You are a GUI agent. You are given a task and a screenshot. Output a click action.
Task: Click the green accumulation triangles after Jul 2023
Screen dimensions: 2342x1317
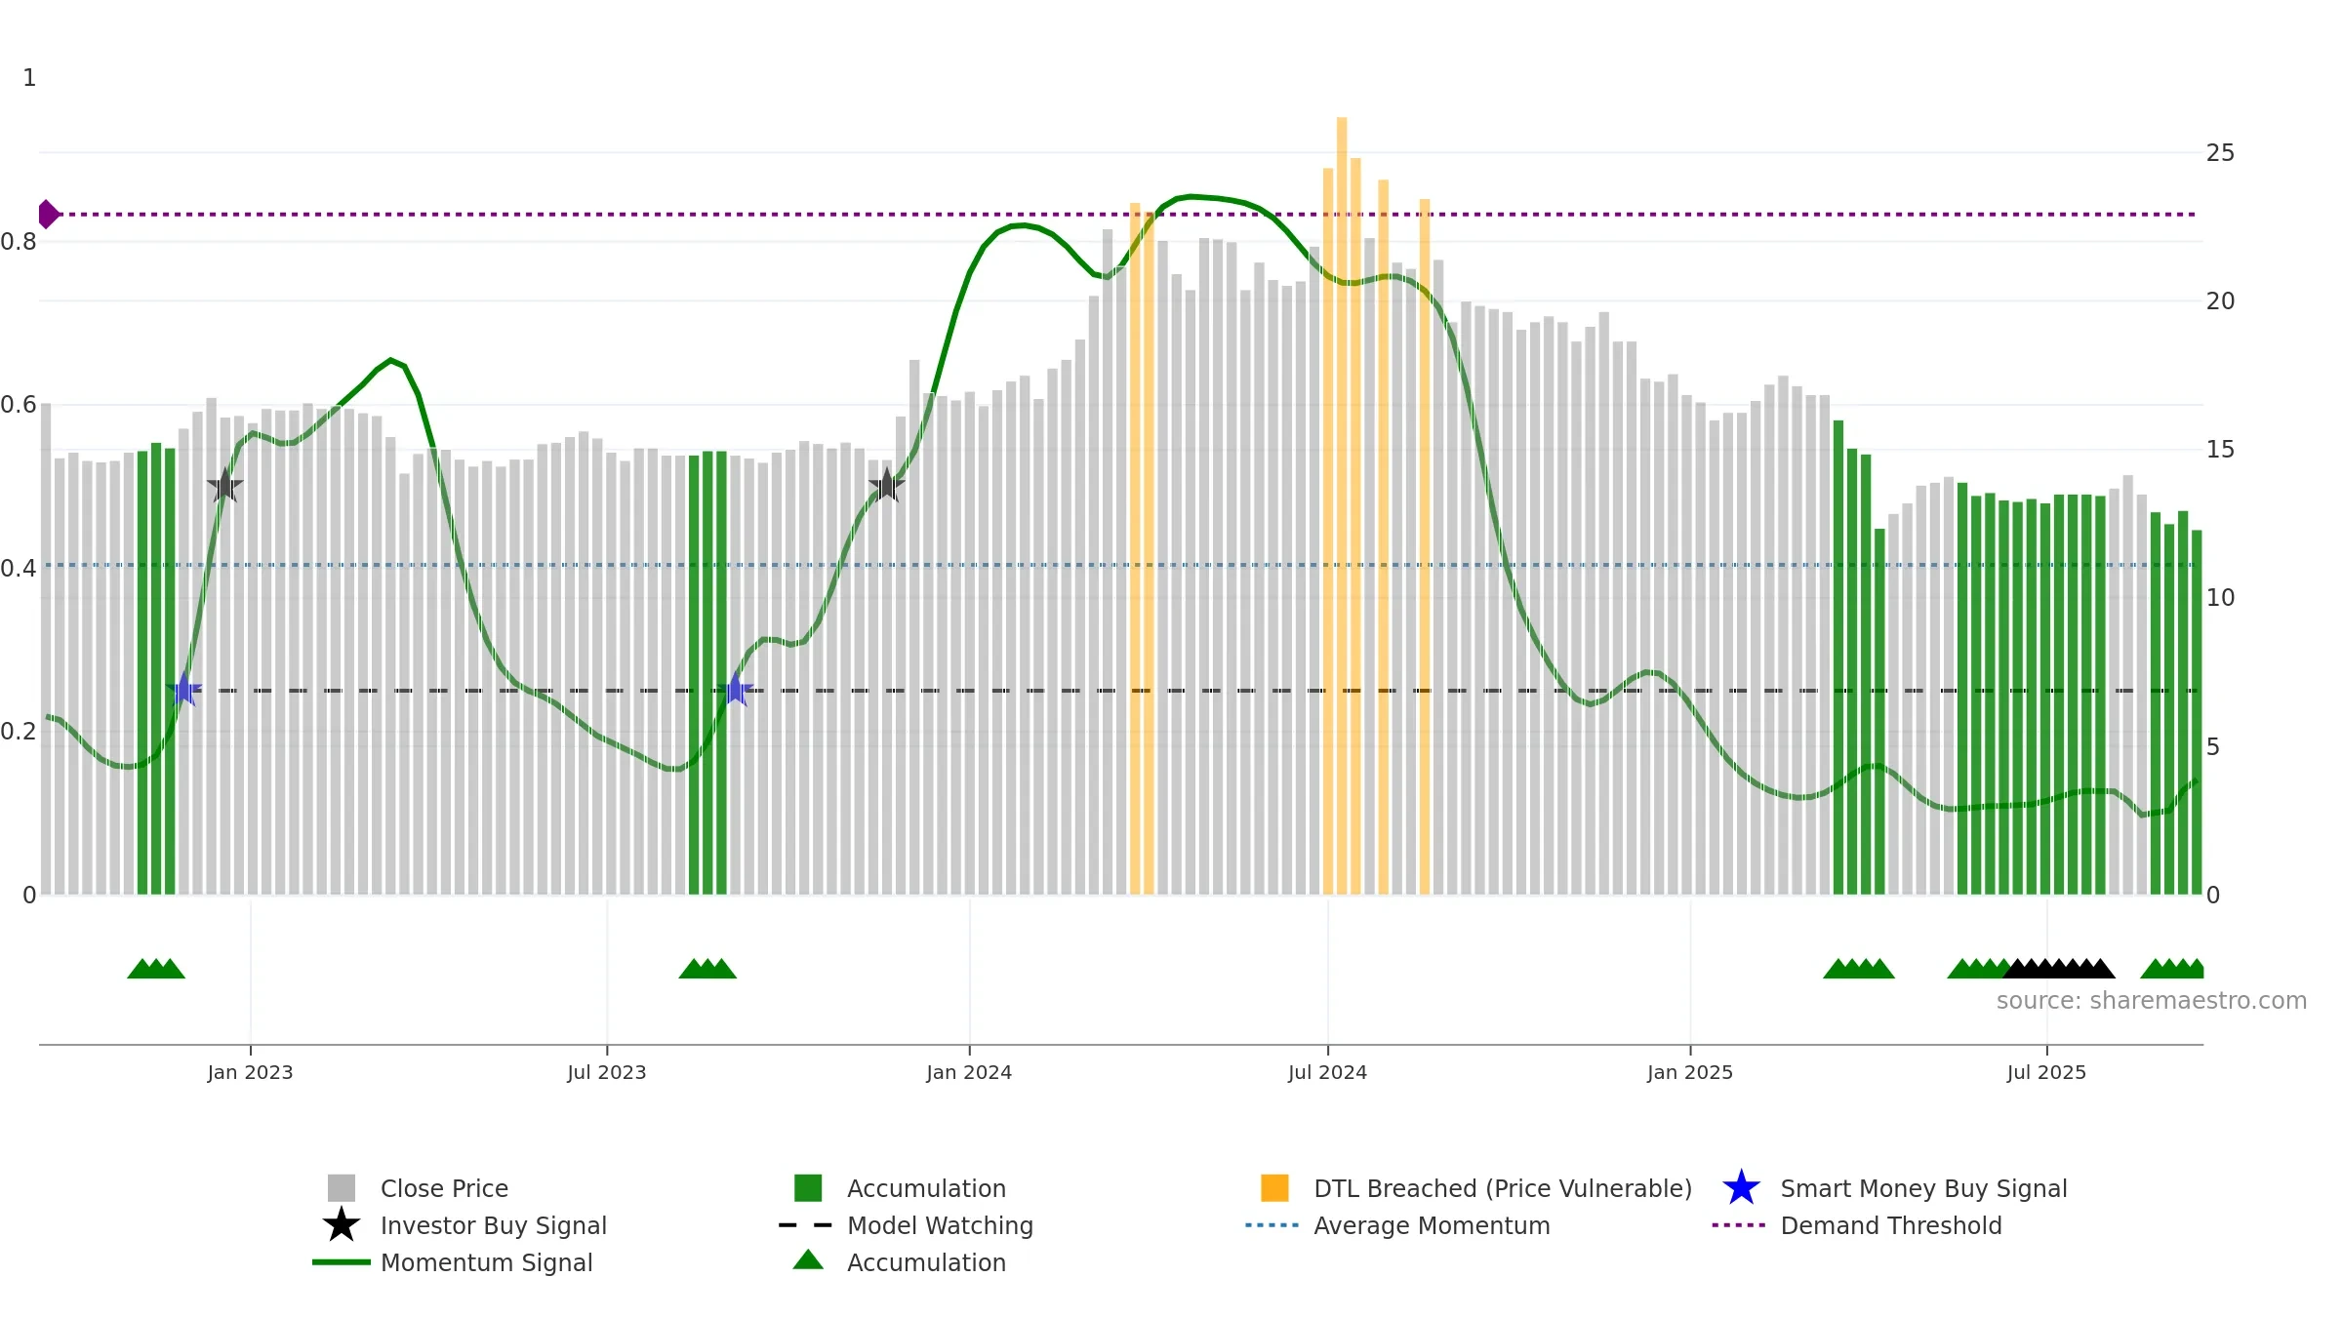(x=707, y=969)
